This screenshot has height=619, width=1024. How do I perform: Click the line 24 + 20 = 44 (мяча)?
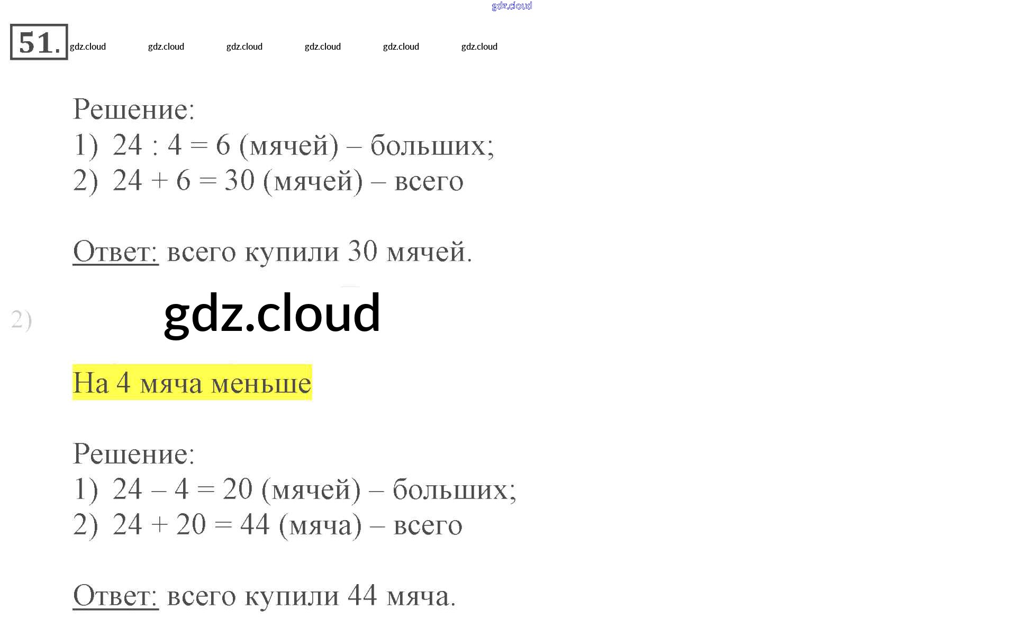click(x=237, y=525)
